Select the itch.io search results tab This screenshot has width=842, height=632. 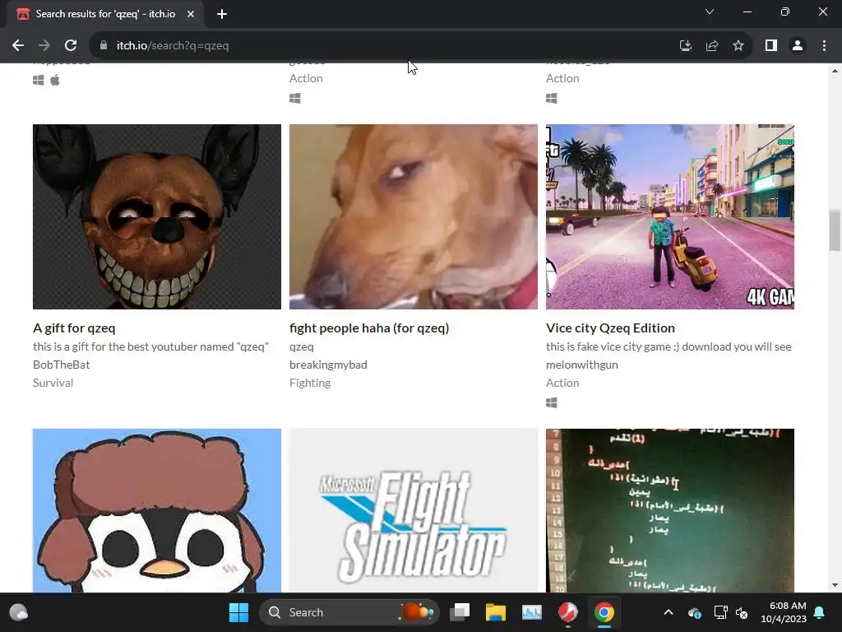point(105,14)
